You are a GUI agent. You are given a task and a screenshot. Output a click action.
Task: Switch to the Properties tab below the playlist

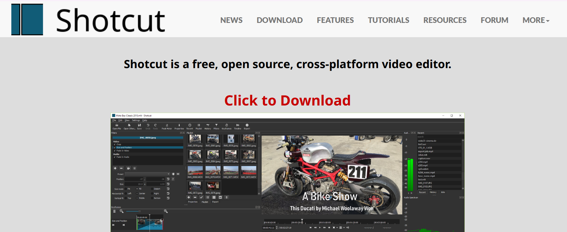[193, 202]
